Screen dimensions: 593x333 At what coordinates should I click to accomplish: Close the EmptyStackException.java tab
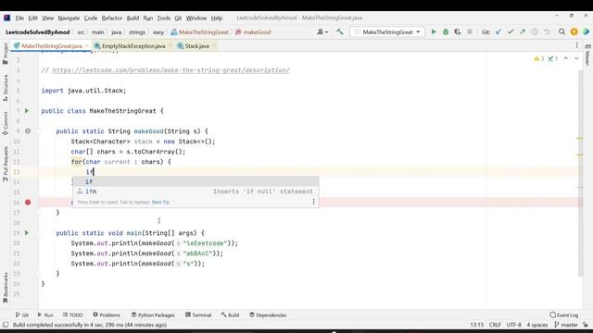click(x=170, y=45)
